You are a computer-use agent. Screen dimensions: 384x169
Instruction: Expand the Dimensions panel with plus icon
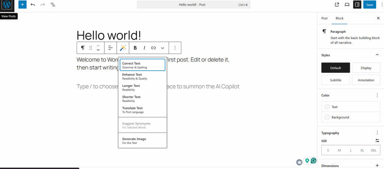point(377,166)
